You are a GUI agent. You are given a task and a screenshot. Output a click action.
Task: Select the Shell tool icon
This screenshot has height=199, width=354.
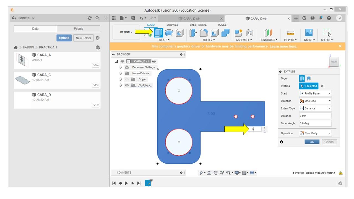pyautogui.click(x=215, y=33)
